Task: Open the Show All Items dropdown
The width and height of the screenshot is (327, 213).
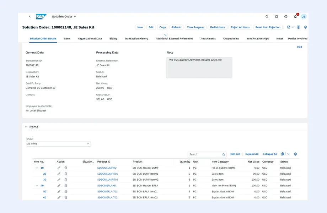Action: (x=59, y=144)
